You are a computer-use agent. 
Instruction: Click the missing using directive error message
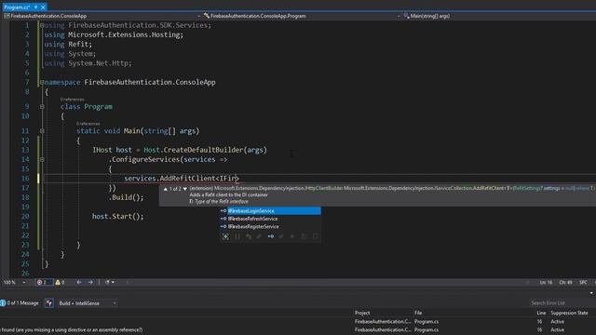[x=72, y=330]
